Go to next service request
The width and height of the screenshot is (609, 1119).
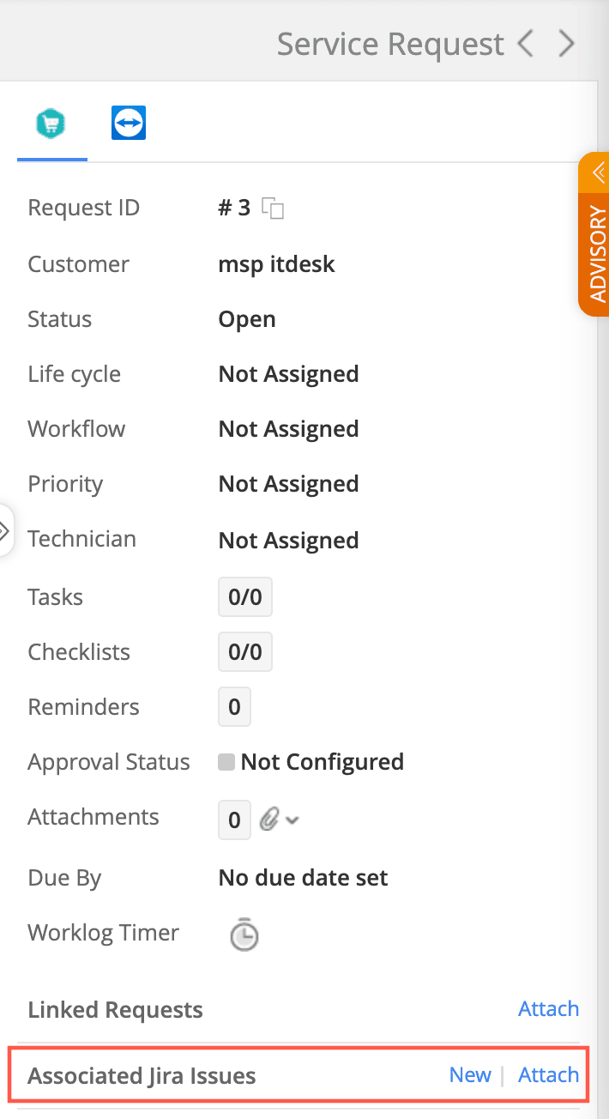pyautogui.click(x=565, y=43)
